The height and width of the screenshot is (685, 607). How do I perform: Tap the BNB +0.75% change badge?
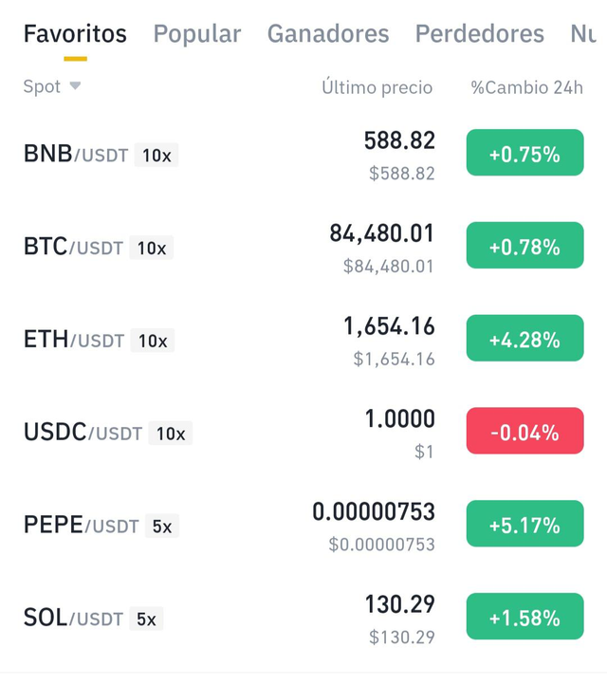click(x=524, y=153)
